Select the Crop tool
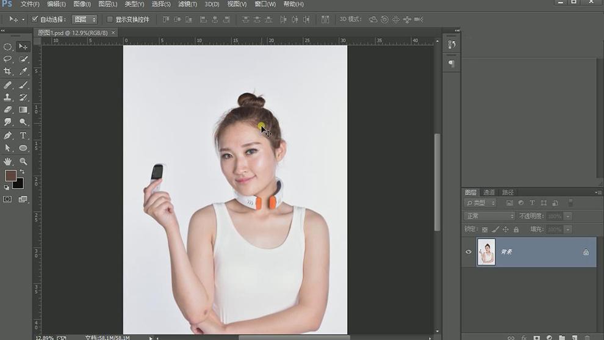This screenshot has width=604, height=340. tap(7, 71)
